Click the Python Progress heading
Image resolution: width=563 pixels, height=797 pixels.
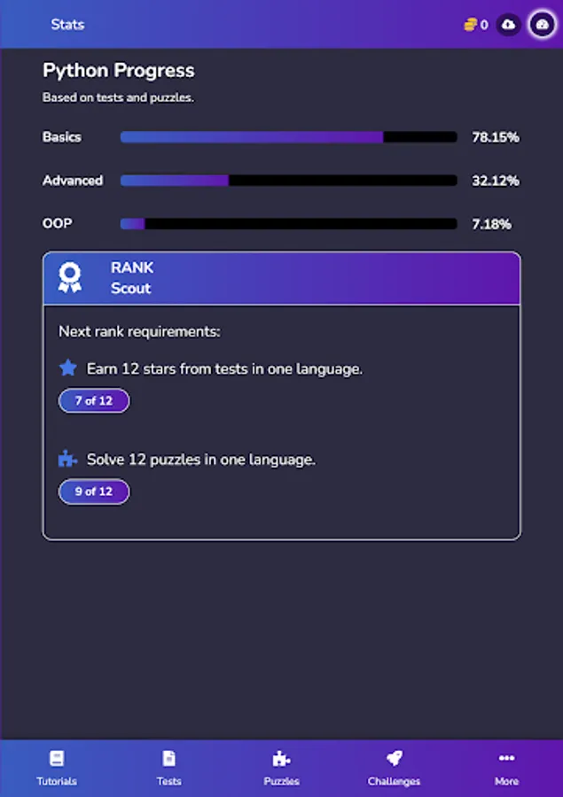119,71
